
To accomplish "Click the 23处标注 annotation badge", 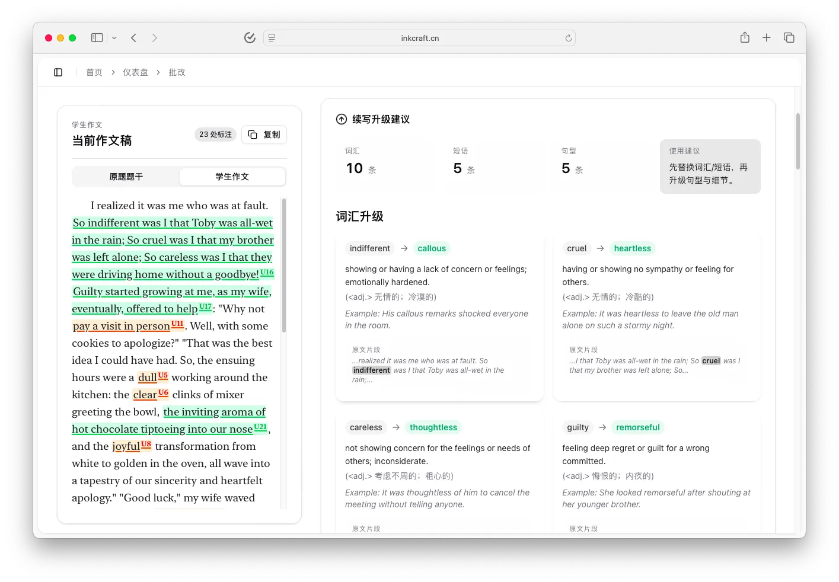I will tap(215, 134).
